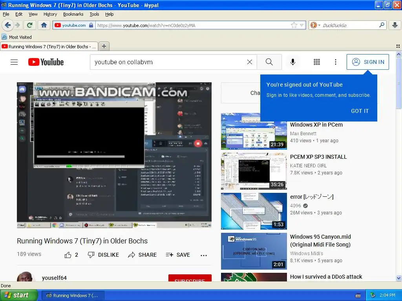Image resolution: width=402 pixels, height=301 pixels.
Task: Open the View menu
Action: coord(33,14)
